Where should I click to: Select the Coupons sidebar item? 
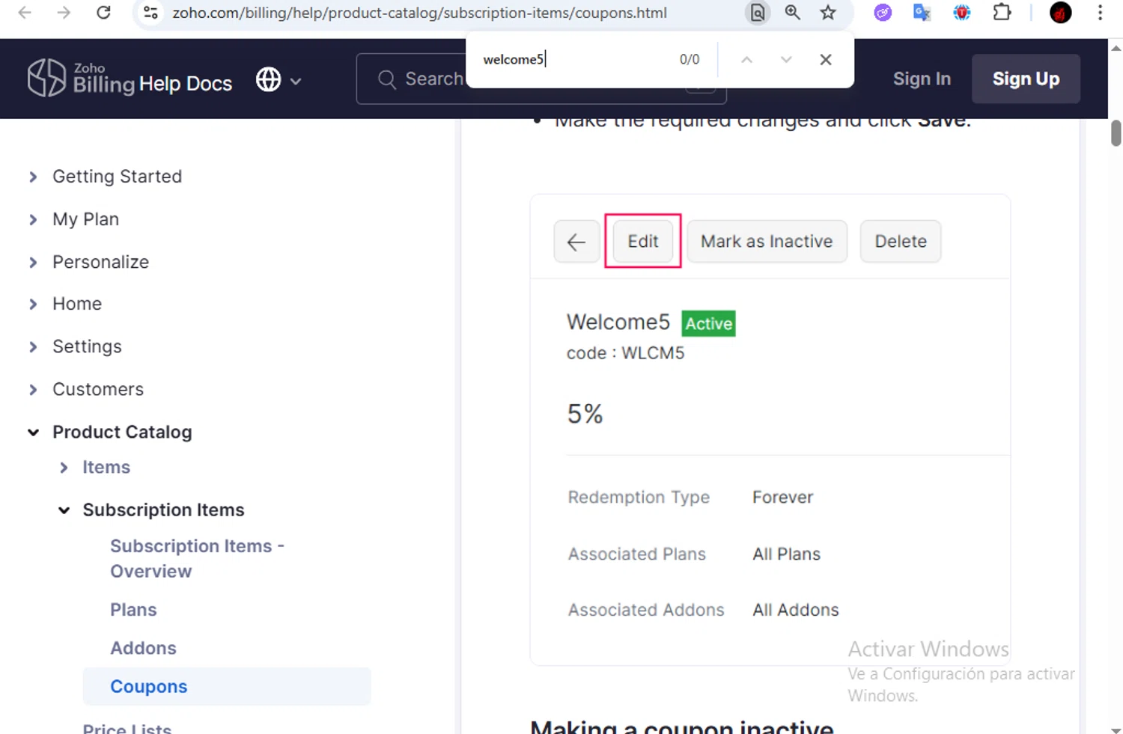[x=227, y=686]
